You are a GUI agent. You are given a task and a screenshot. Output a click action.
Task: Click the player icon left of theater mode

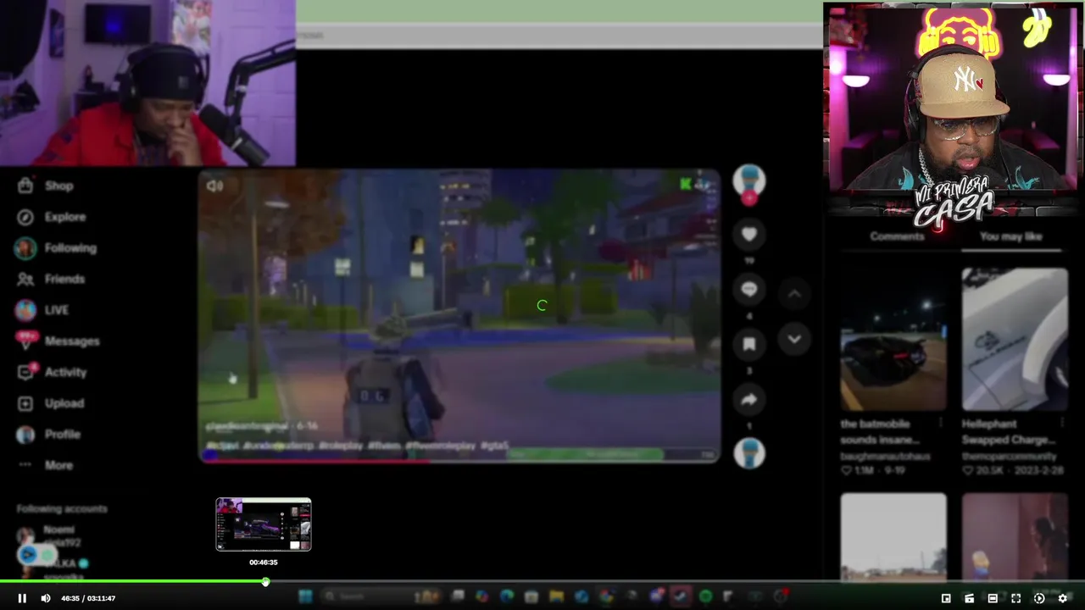(969, 598)
